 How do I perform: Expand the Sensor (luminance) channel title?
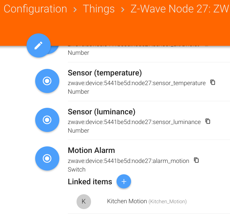click(101, 112)
